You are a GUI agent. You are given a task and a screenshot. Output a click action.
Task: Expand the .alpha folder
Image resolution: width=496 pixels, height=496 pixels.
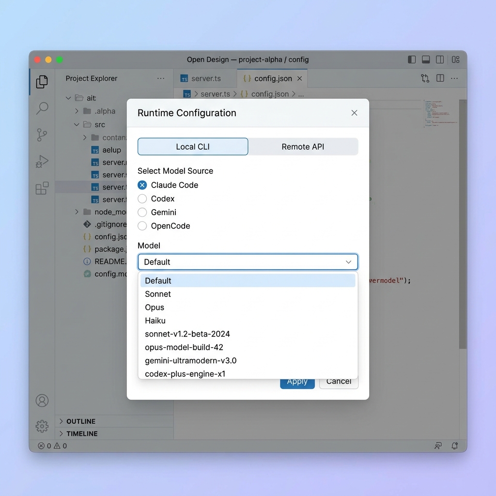[77, 111]
